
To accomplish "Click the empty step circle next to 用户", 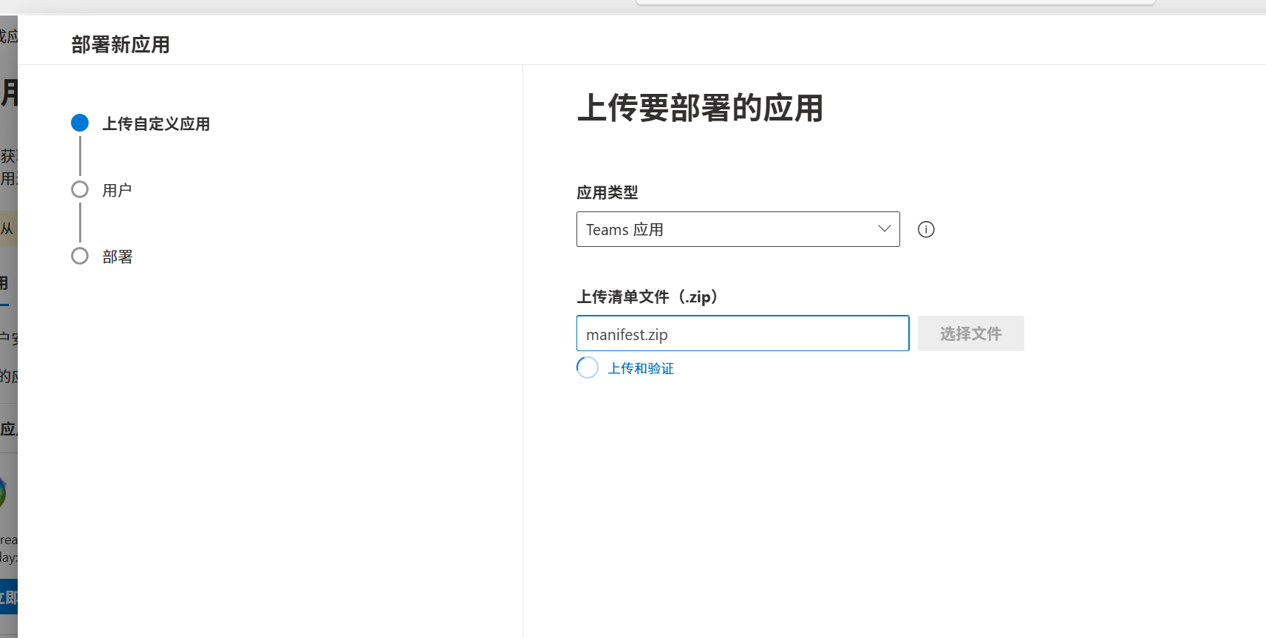I will pos(80,189).
